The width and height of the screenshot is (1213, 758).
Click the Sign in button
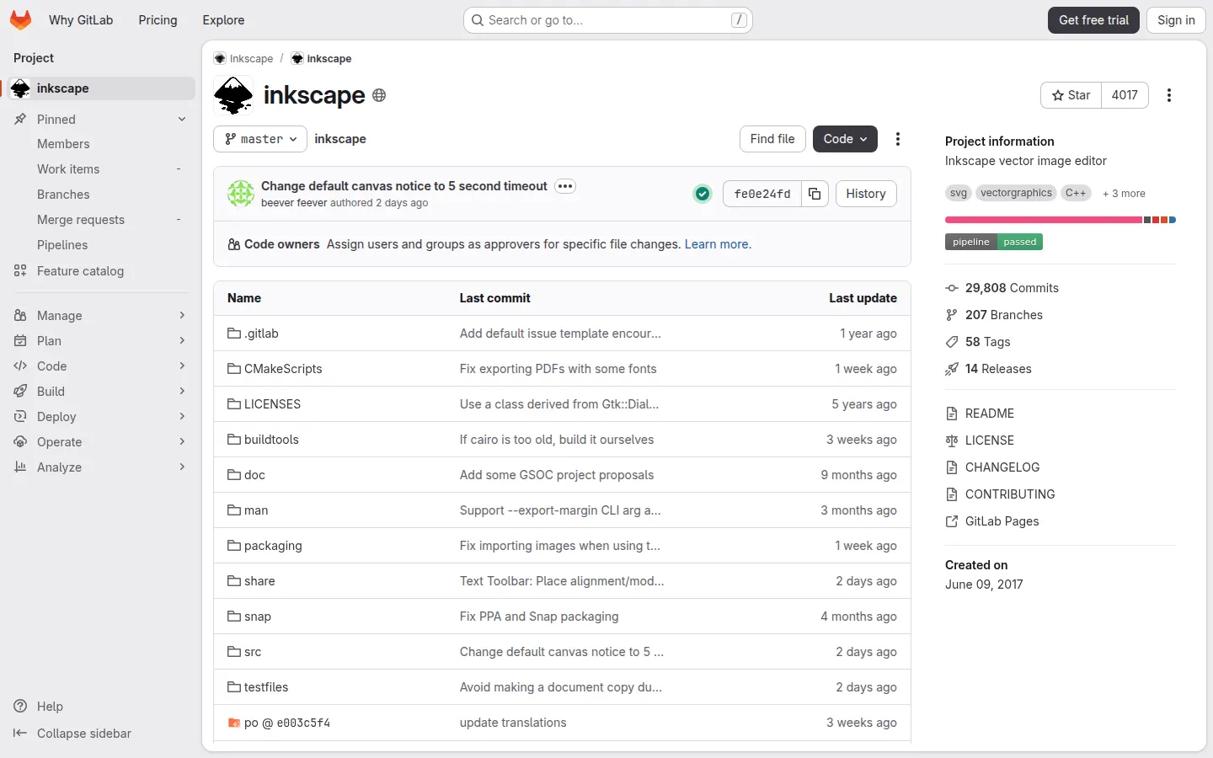pyautogui.click(x=1176, y=20)
